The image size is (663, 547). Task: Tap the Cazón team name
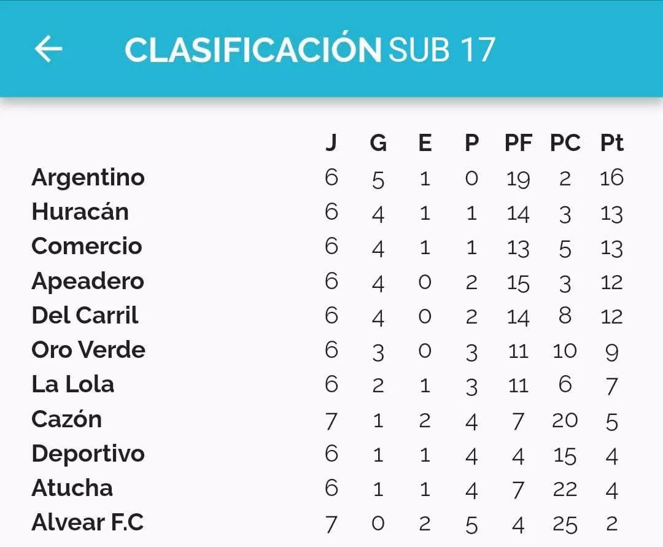67,419
